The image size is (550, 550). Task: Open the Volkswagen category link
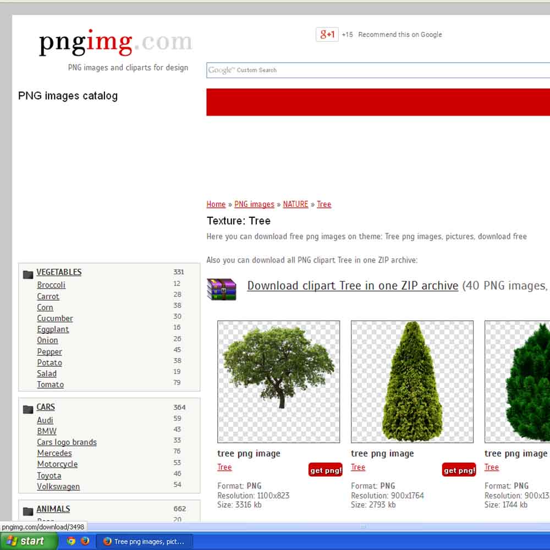click(x=59, y=487)
